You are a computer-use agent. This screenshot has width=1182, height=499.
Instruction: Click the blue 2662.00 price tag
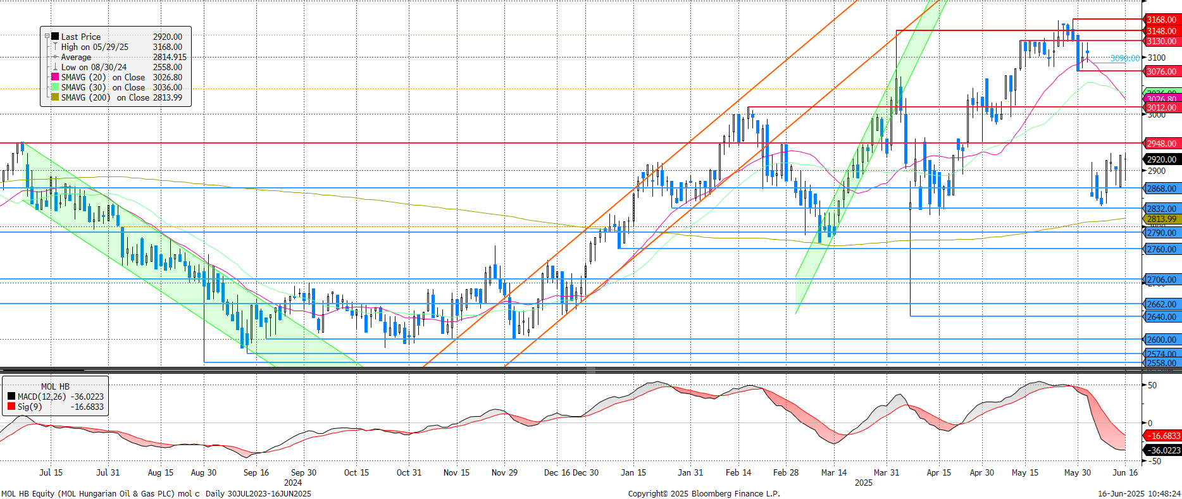pyautogui.click(x=1162, y=304)
